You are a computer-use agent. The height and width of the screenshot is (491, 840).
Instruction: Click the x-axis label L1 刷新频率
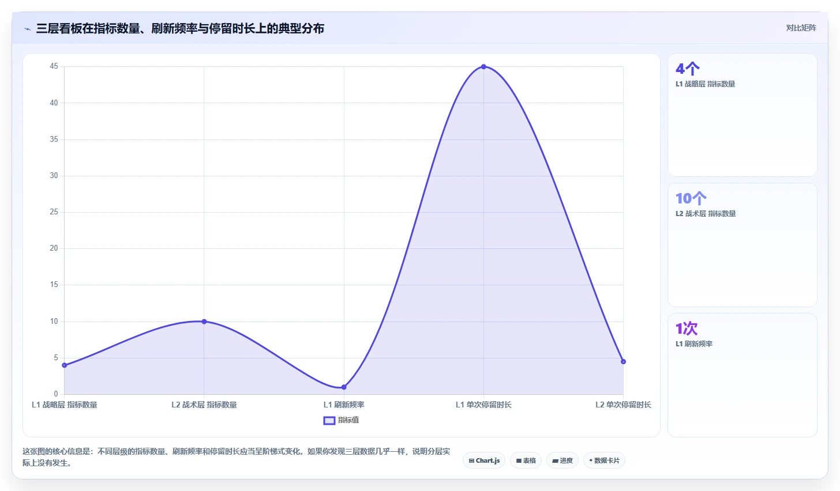(x=344, y=405)
